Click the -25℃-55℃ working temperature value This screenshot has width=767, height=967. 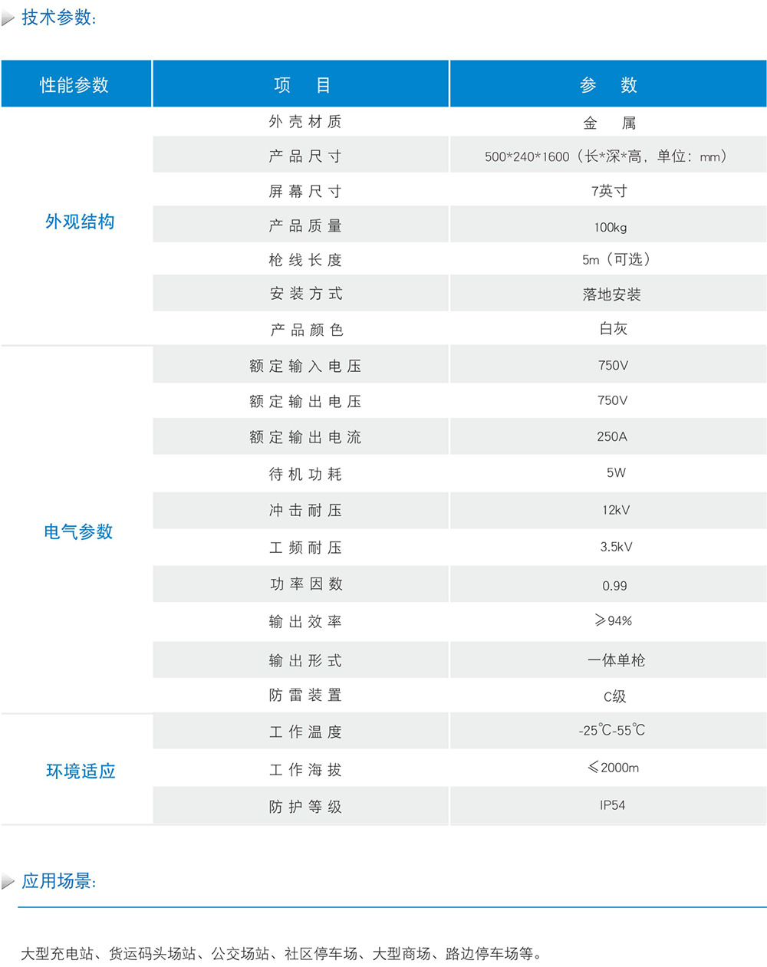pyautogui.click(x=611, y=731)
